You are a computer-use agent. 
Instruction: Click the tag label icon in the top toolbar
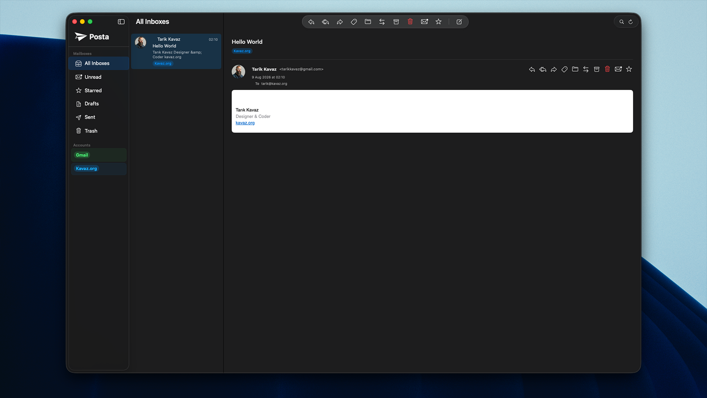(x=353, y=22)
